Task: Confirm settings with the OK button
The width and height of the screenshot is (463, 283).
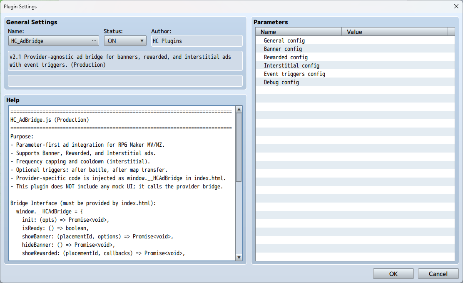Action: coord(393,274)
